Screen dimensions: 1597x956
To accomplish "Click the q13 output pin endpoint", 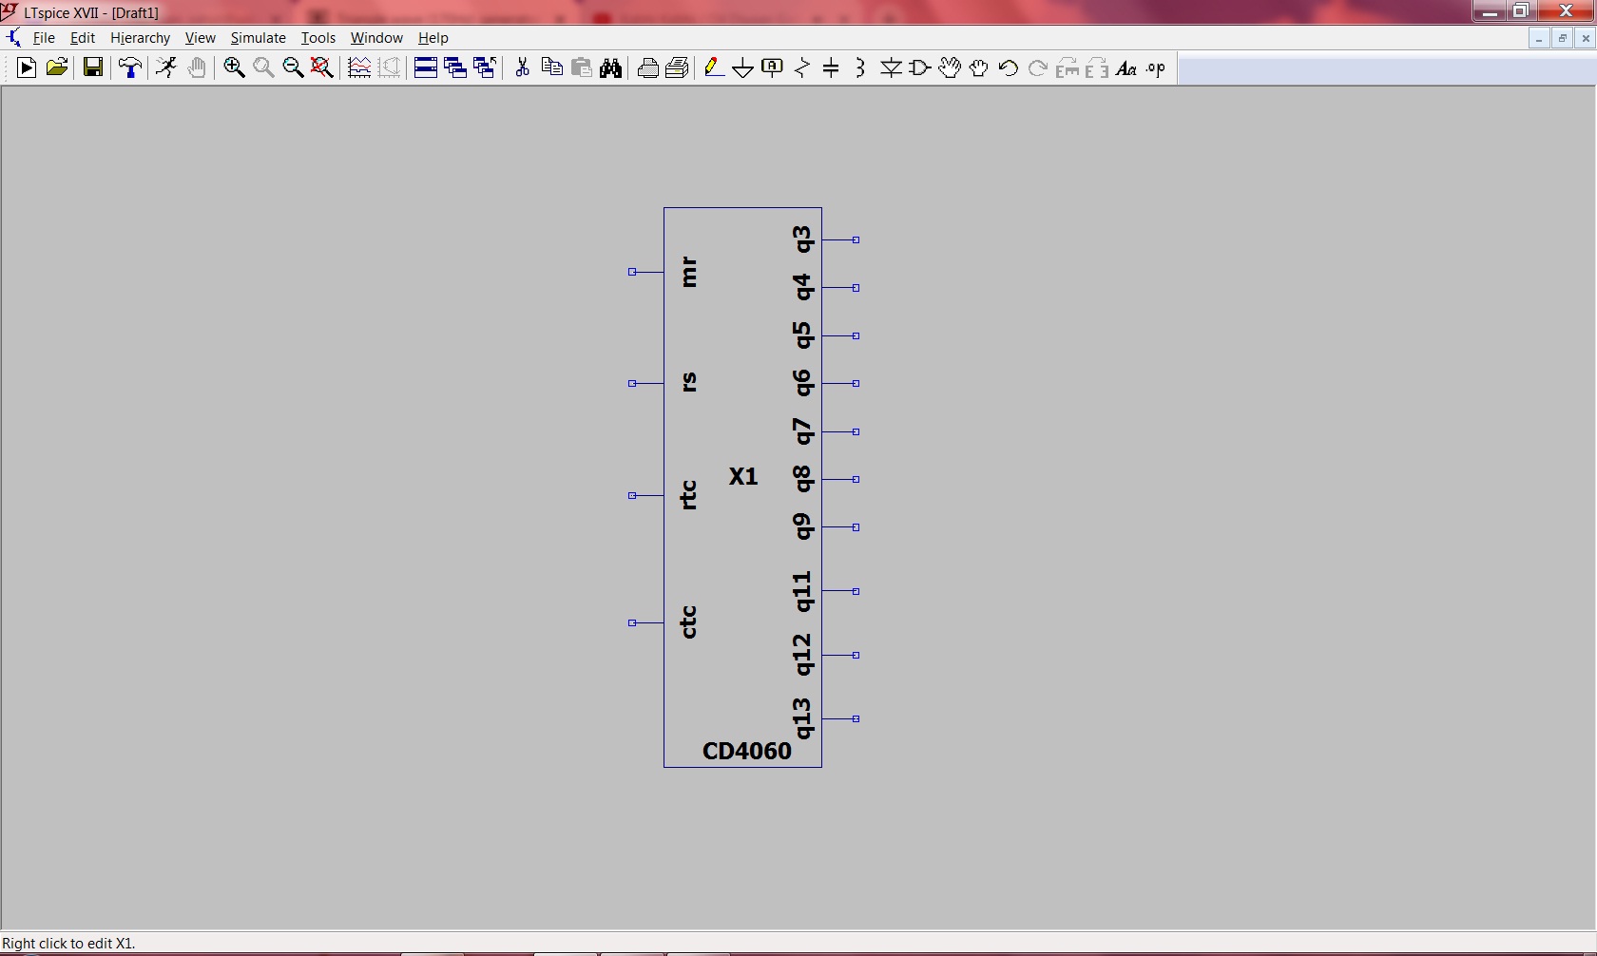I will (856, 718).
